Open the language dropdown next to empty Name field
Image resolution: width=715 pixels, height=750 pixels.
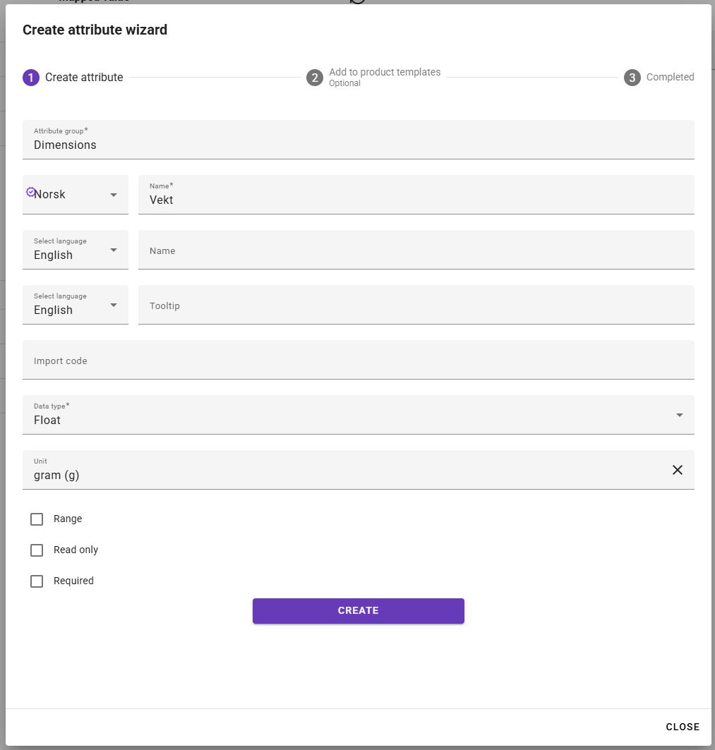(75, 250)
